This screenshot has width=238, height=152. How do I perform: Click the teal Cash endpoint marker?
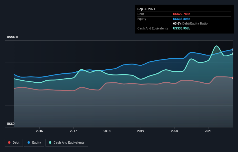click(233, 53)
